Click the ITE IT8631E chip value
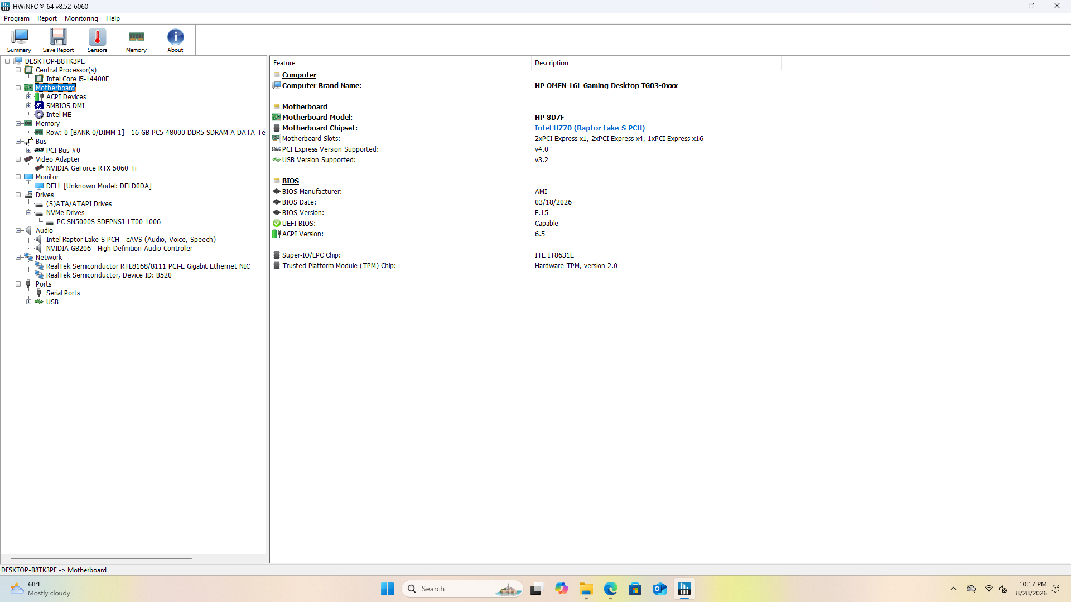This screenshot has height=602, width=1071. tap(554, 255)
